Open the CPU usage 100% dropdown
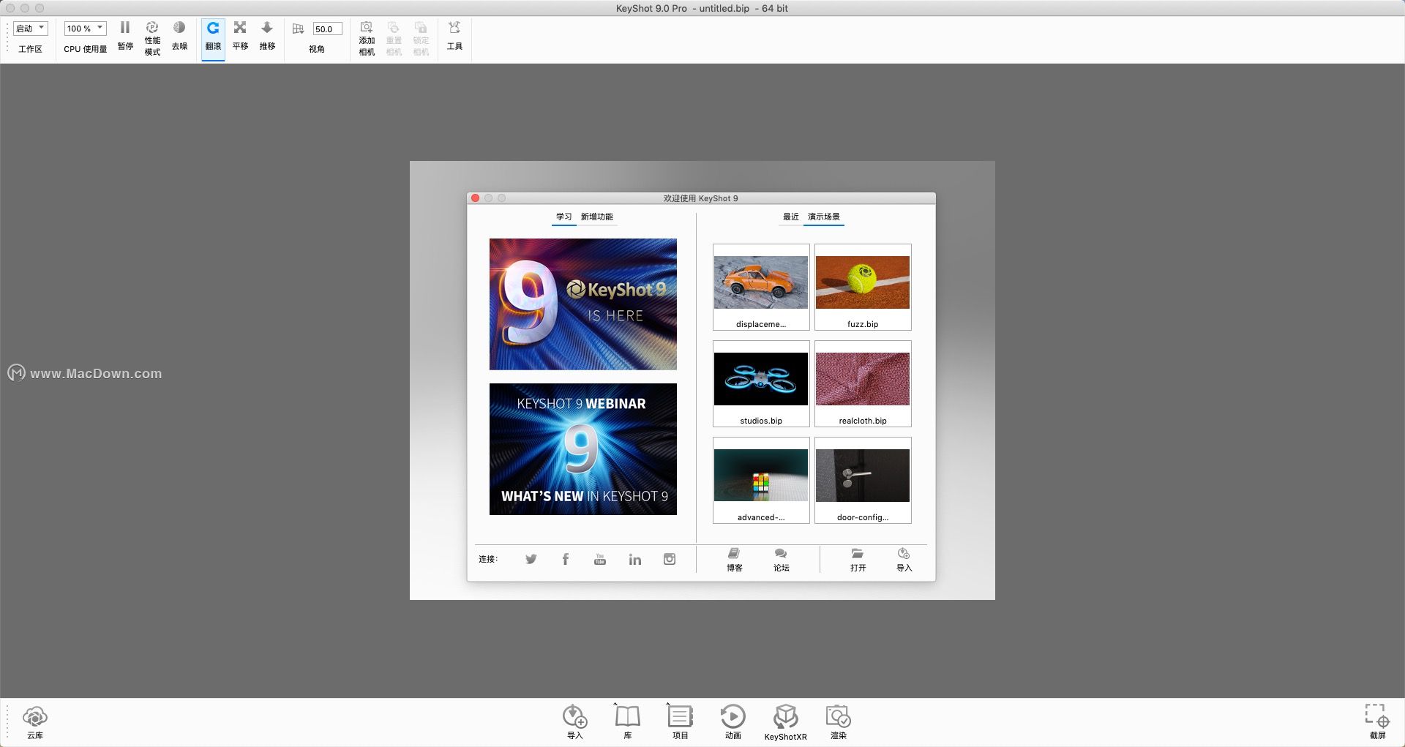 point(85,29)
